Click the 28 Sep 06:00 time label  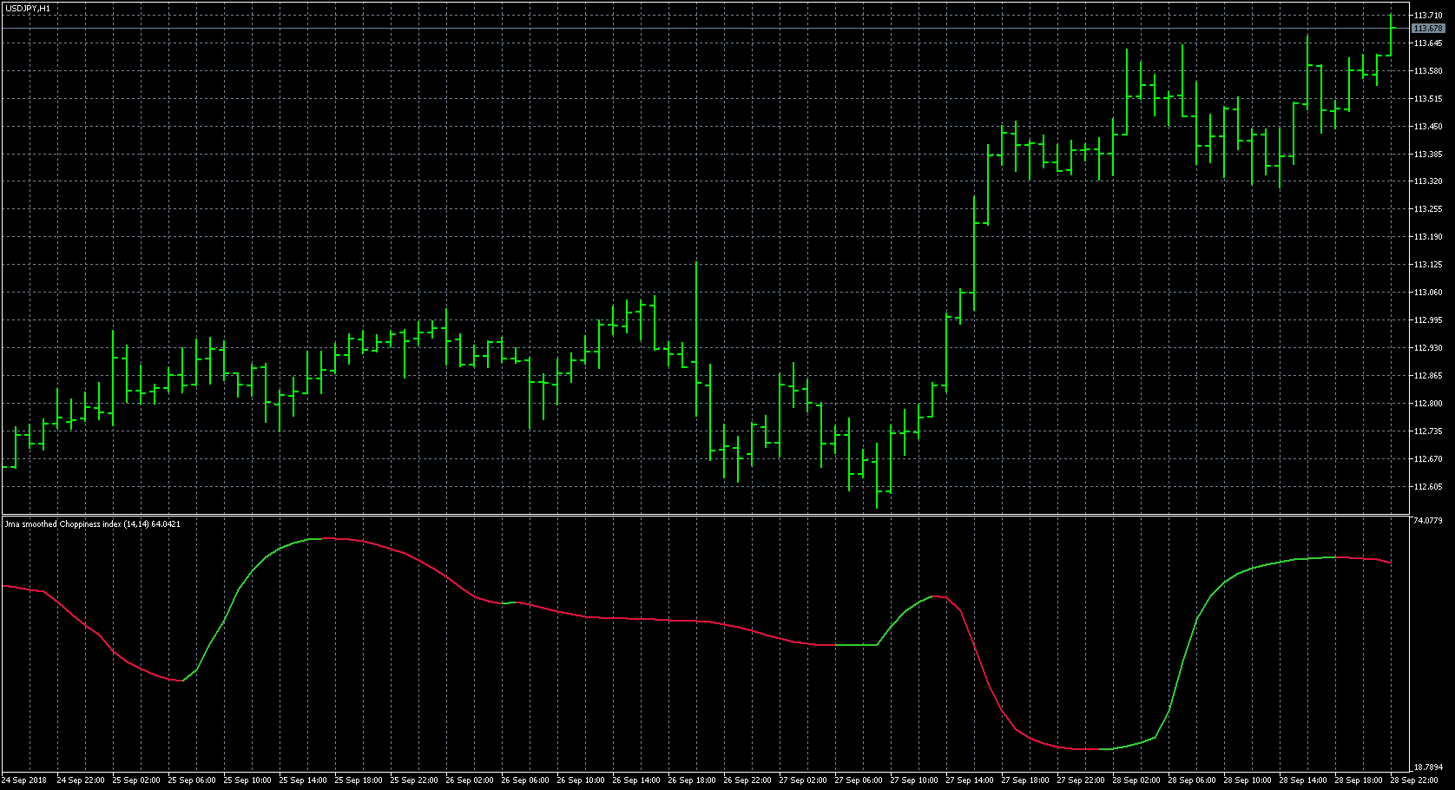(x=1192, y=780)
